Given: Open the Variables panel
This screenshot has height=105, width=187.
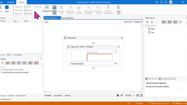Looking at the screenshot, I should click(48, 95).
